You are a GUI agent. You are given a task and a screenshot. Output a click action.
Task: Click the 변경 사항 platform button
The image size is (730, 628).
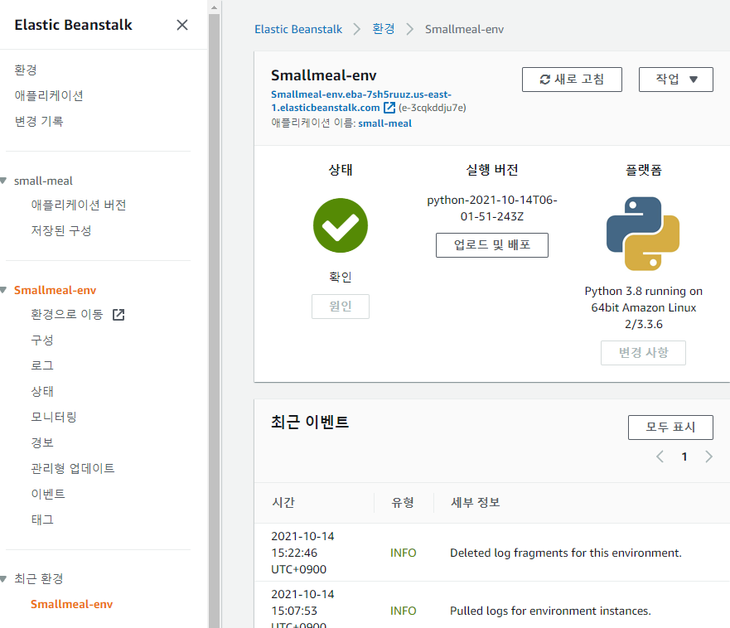[x=643, y=353]
